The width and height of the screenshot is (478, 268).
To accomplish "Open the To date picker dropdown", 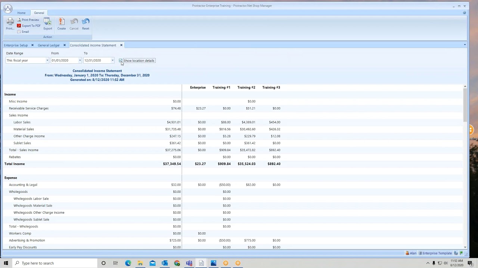I will 112,60.
